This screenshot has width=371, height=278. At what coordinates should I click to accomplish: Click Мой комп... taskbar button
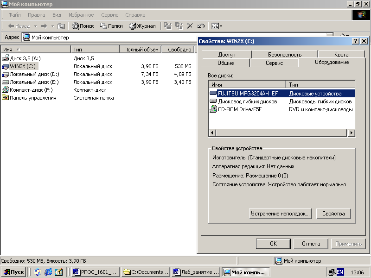[246, 272]
